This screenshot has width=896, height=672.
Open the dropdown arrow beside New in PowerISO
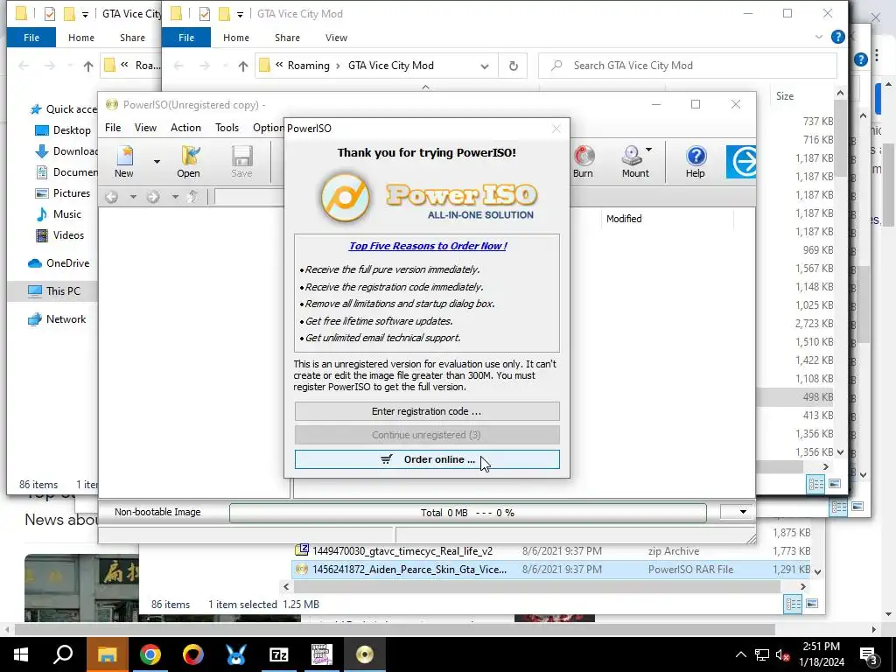(x=157, y=162)
